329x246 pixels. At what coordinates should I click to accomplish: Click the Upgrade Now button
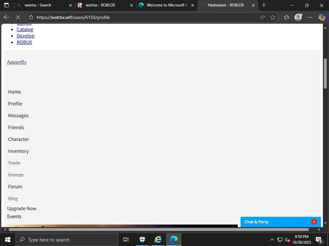[22, 209]
